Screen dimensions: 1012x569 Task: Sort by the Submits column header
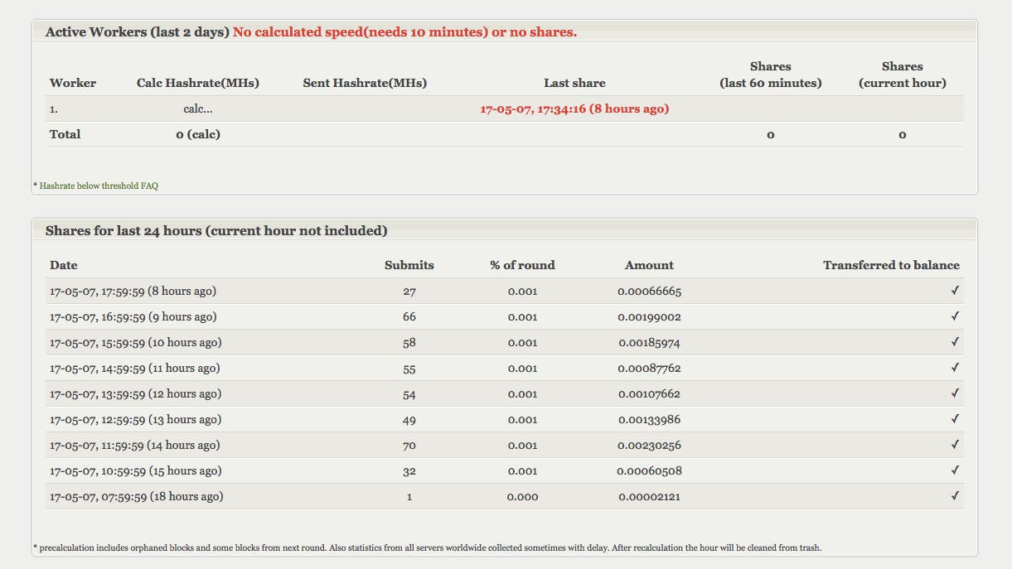click(409, 265)
